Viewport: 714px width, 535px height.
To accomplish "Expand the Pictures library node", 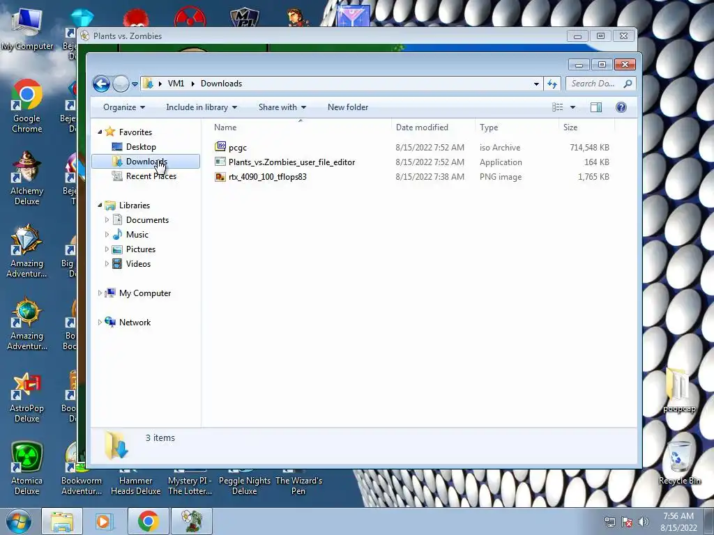I will pos(107,249).
